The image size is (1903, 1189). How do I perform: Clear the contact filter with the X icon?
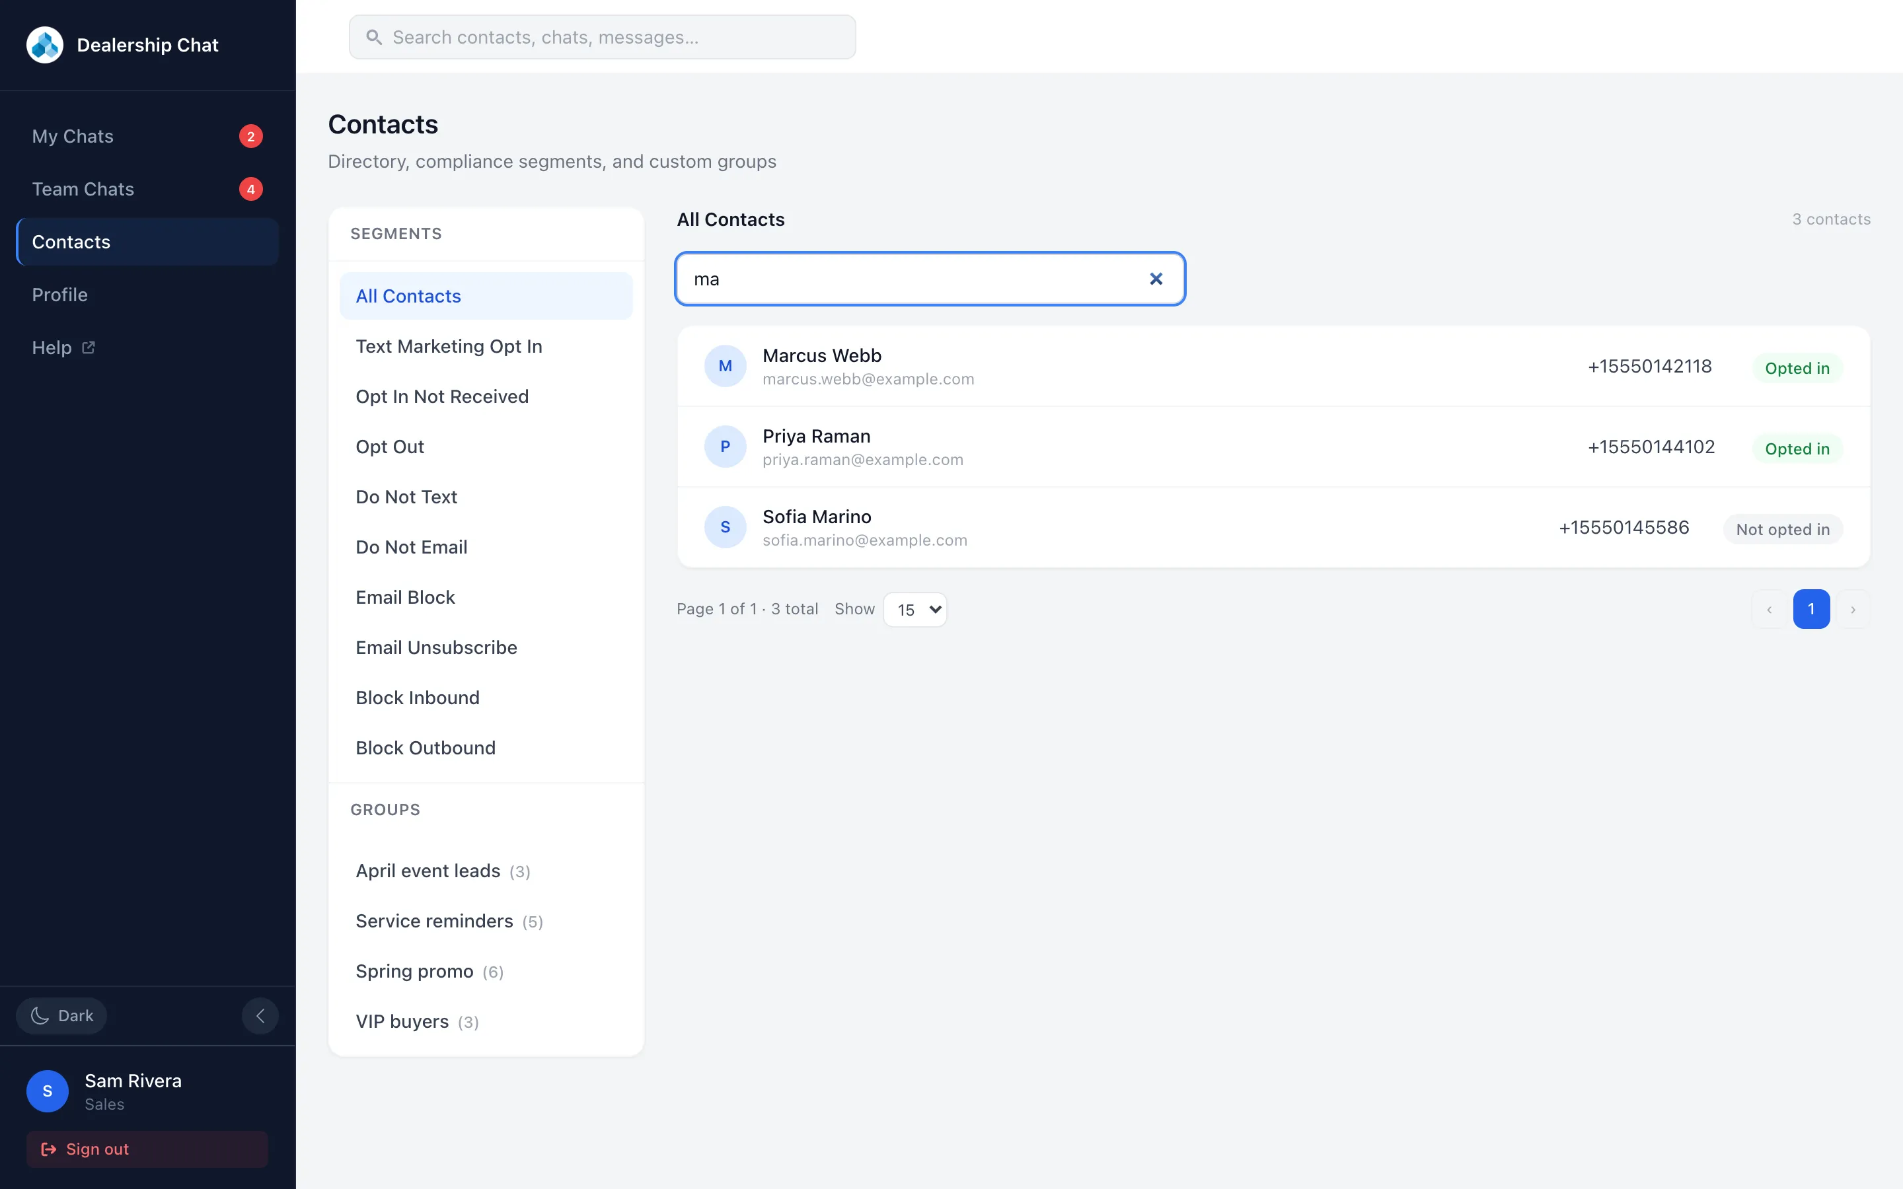click(x=1156, y=279)
